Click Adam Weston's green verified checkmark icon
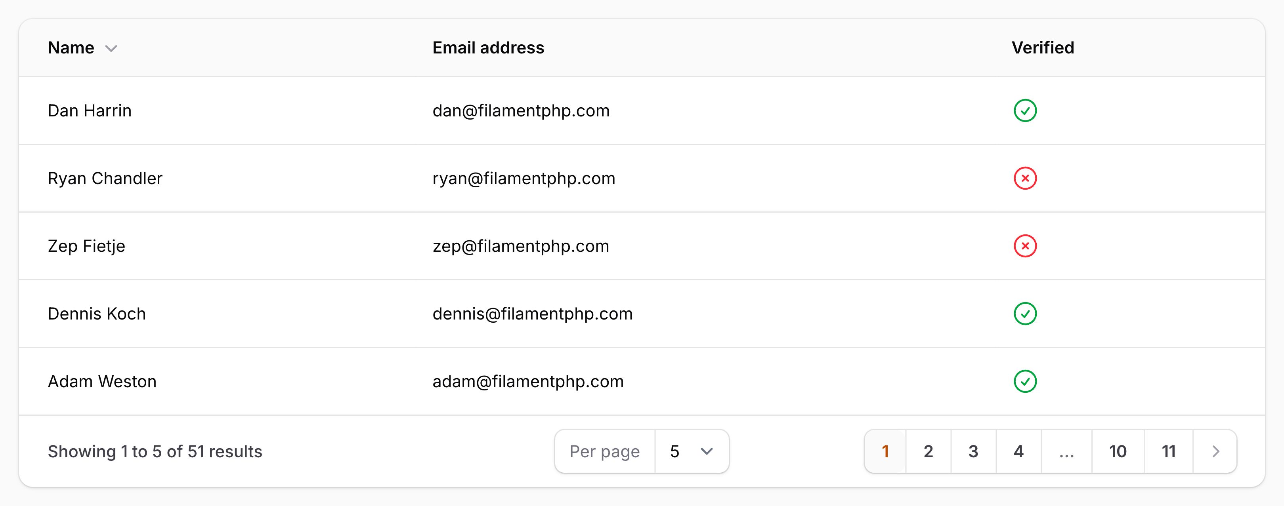This screenshot has width=1284, height=506. (1025, 382)
